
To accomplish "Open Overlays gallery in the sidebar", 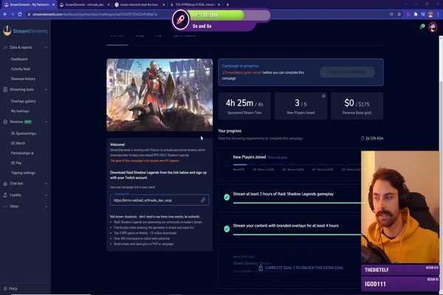I will (24, 101).
